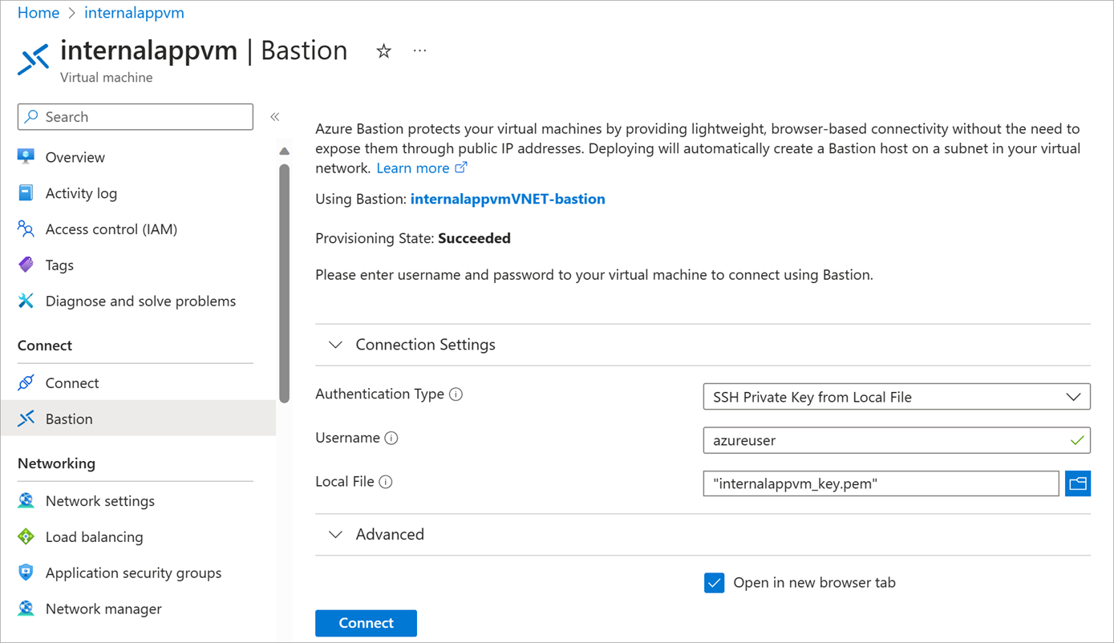Click the Load balancing diamond icon
Image resolution: width=1114 pixels, height=643 pixels.
(26, 536)
